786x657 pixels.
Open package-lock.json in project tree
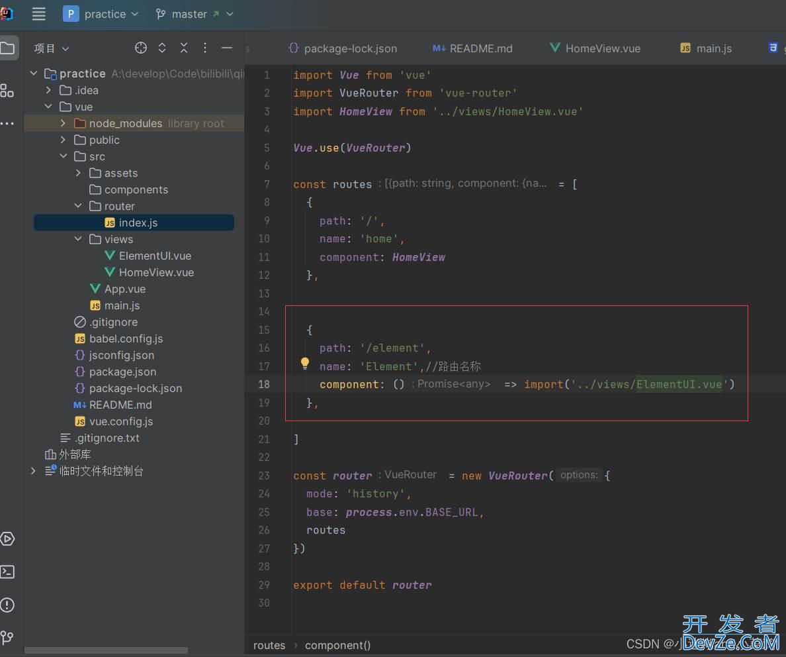[128, 388]
